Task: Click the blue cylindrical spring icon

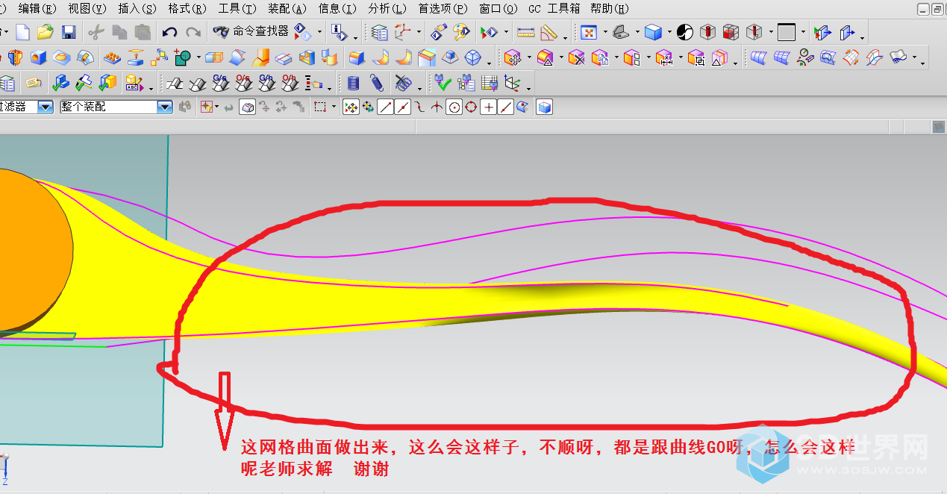Action: point(354,82)
